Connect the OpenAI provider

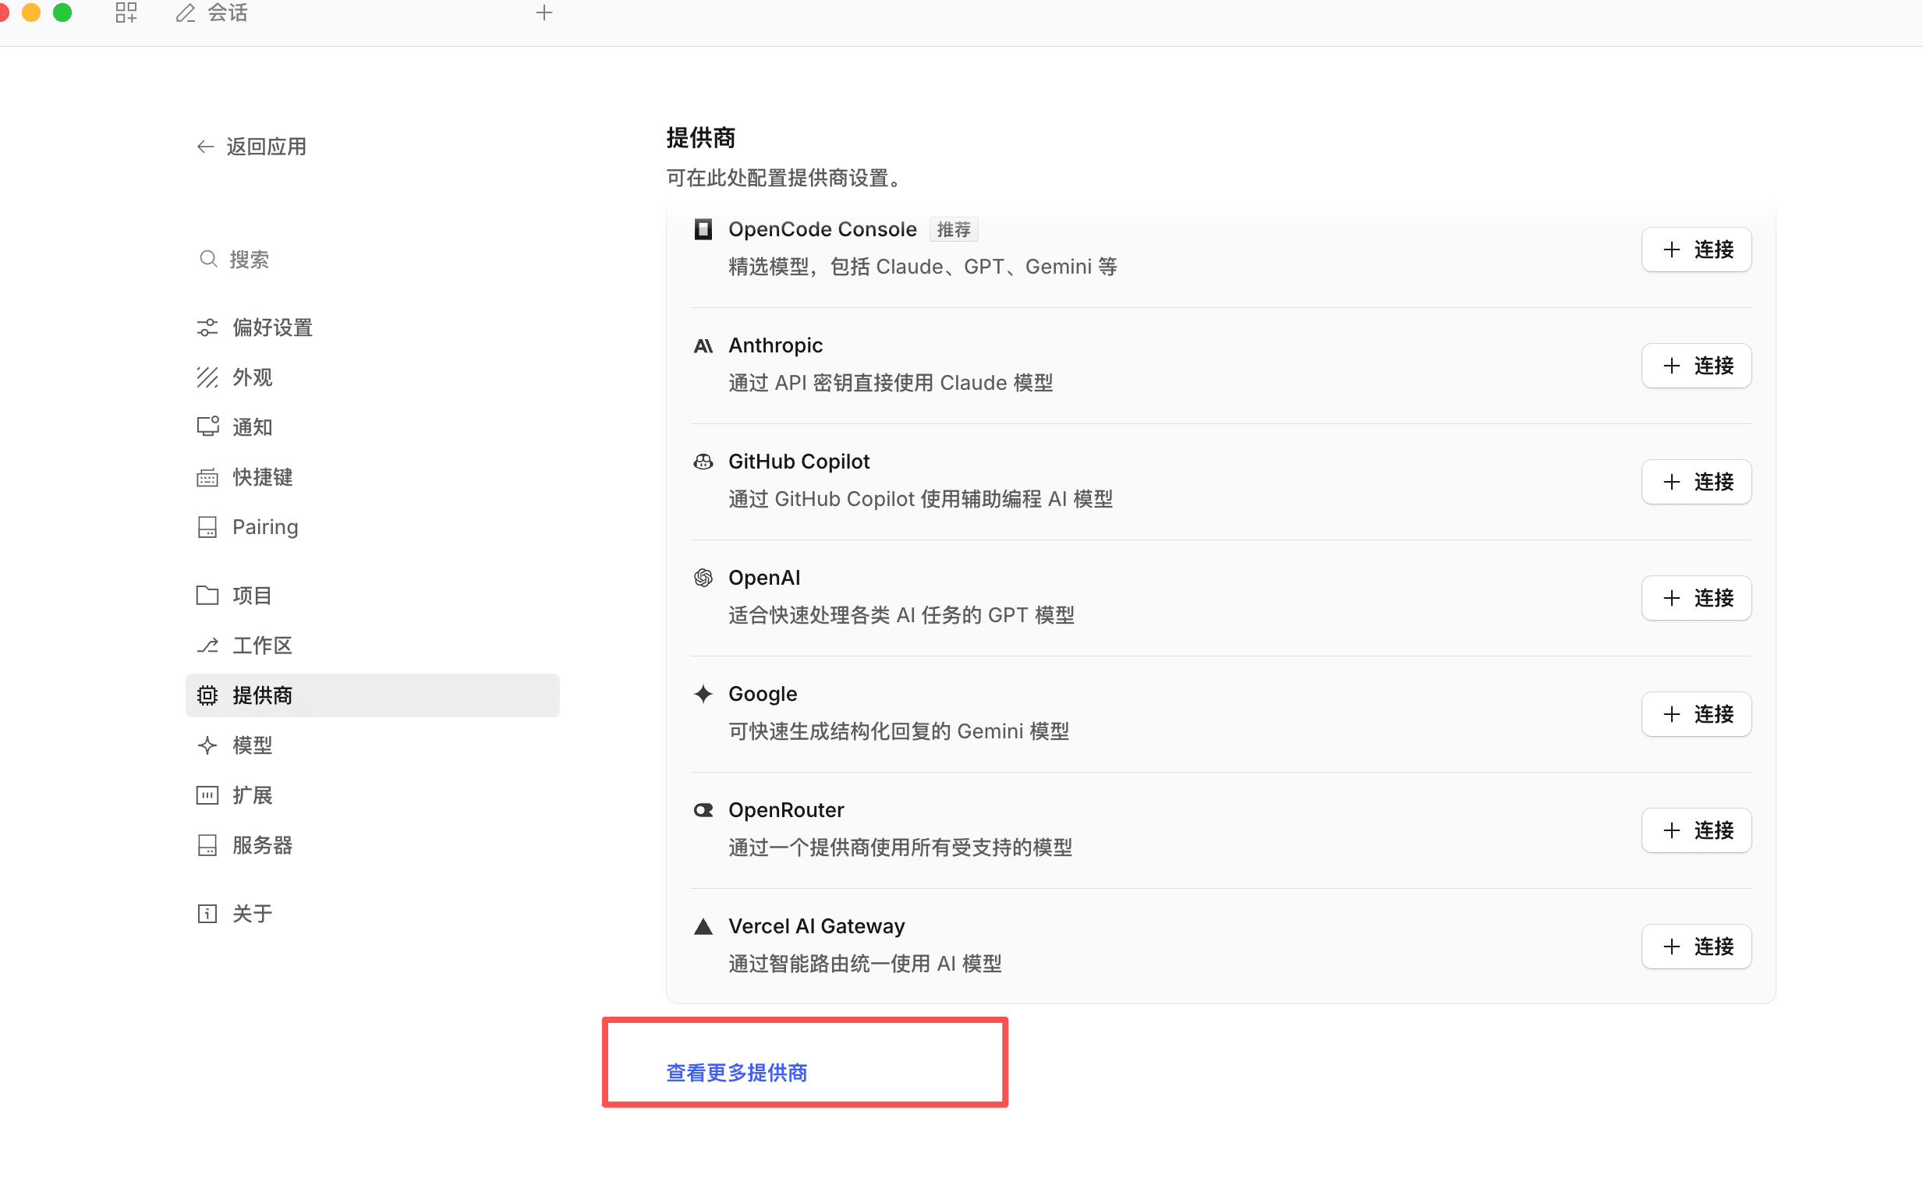1696,598
